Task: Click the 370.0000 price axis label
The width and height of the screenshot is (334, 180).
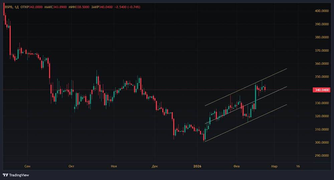Action: pyautogui.click(x=322, y=50)
